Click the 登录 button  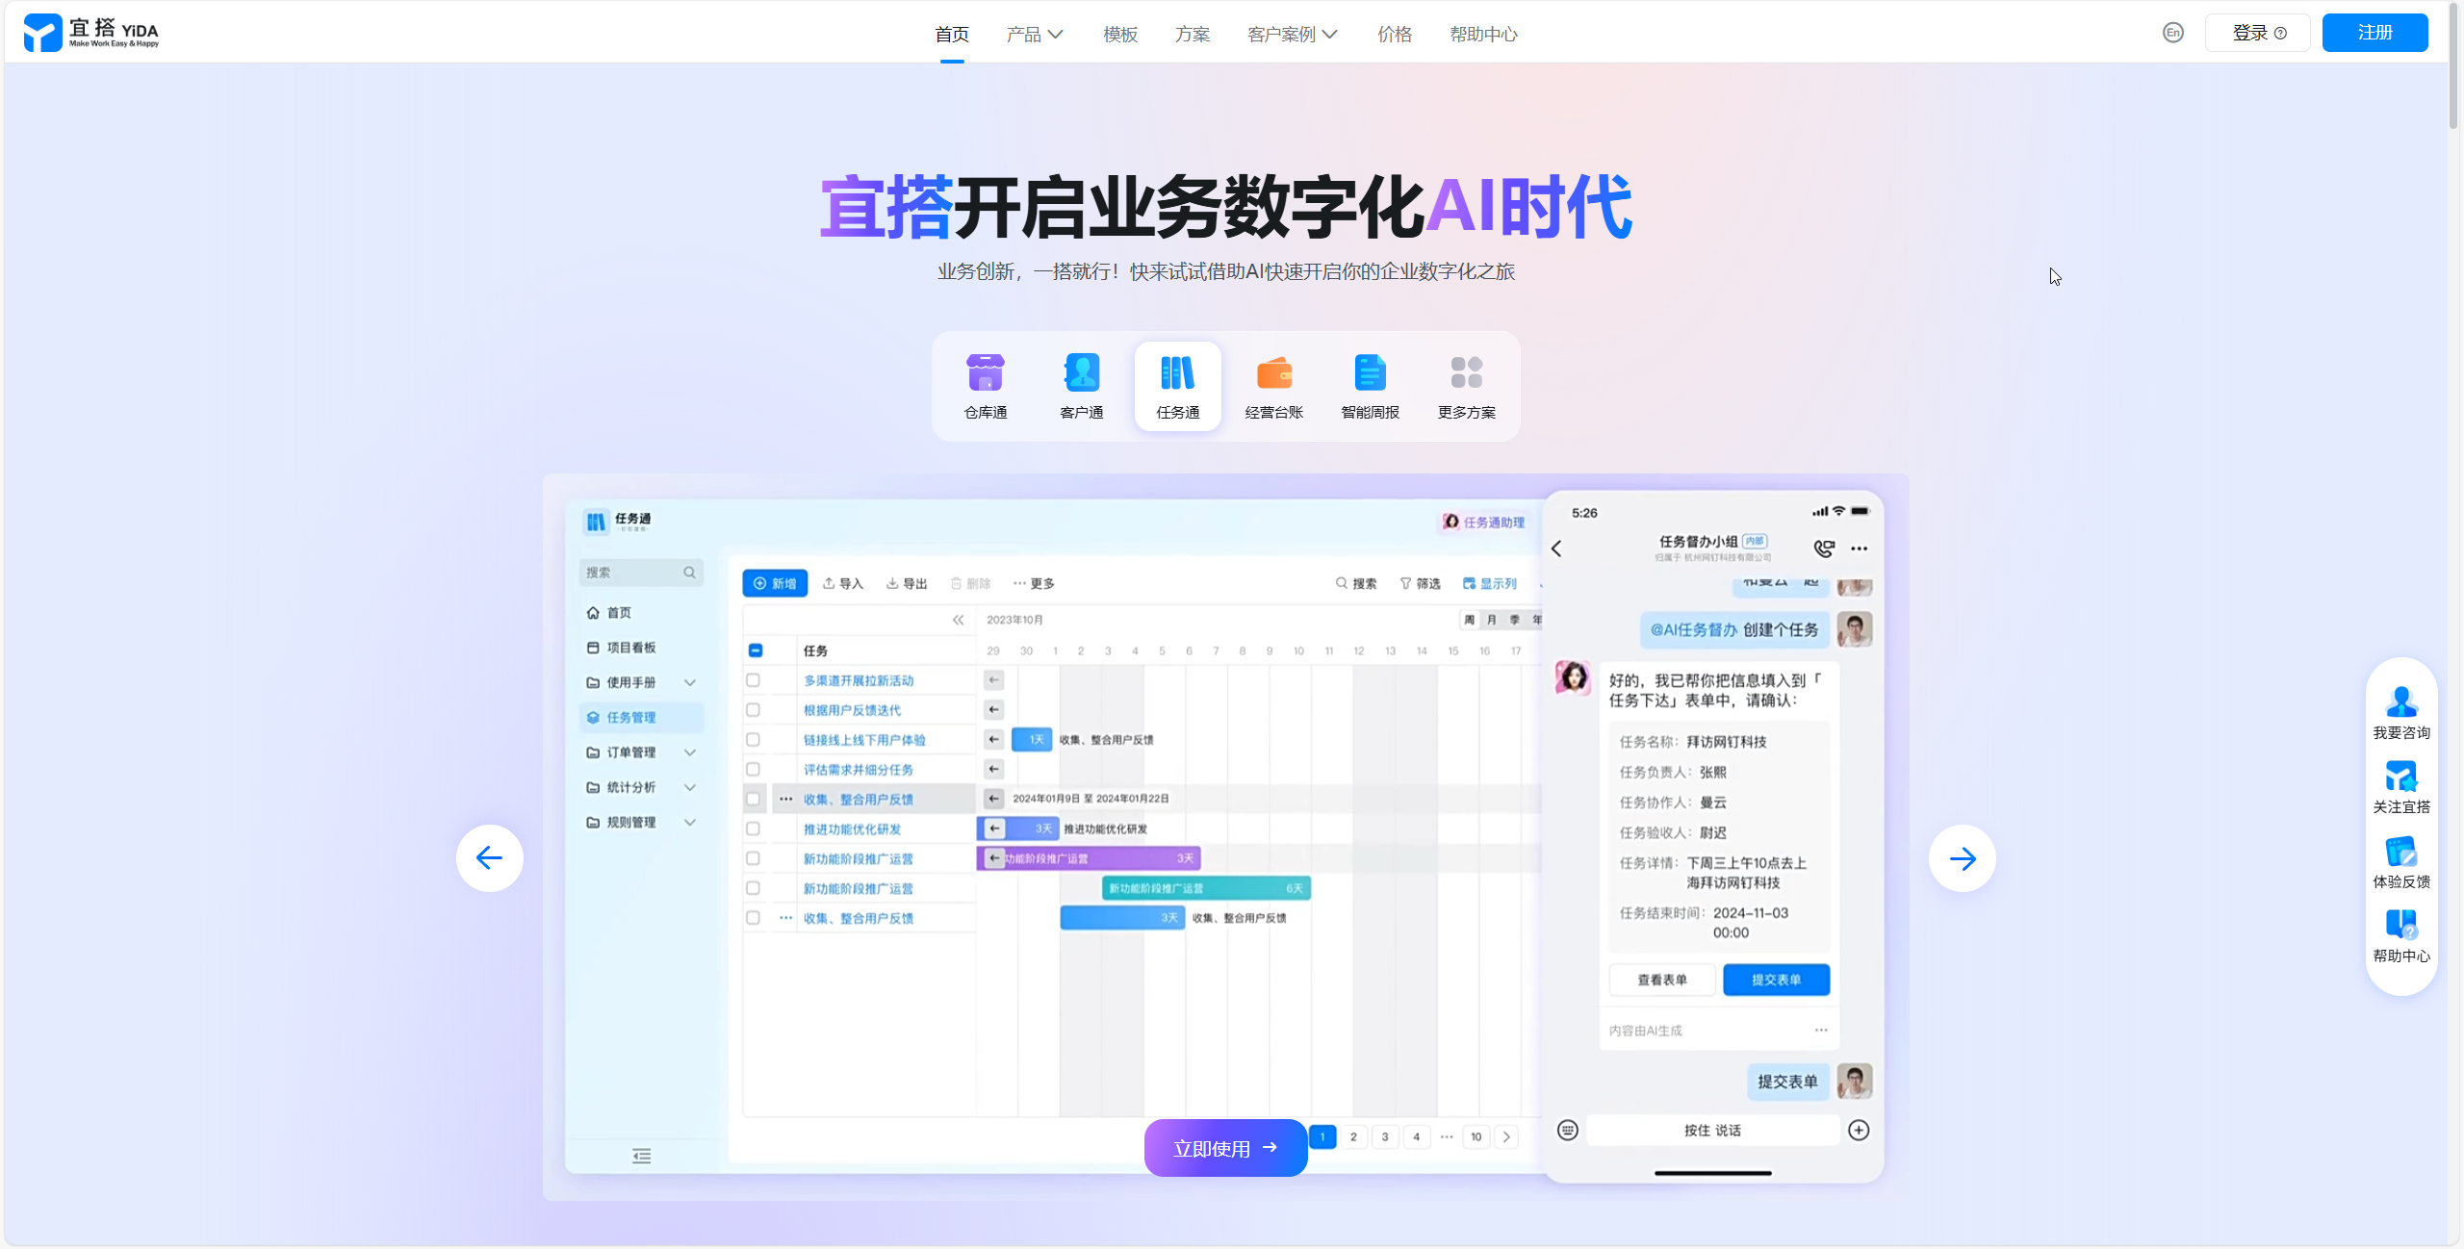click(2258, 33)
